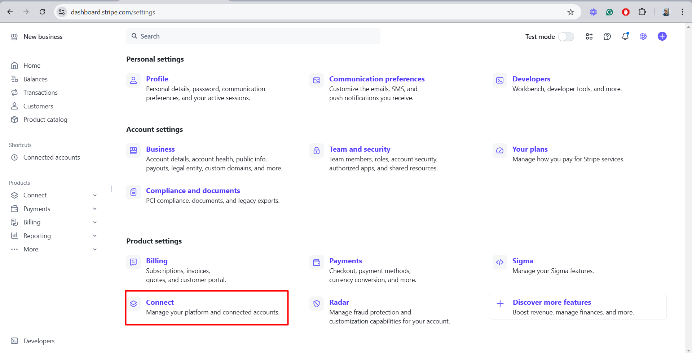Click the Business storefront icon in Account settings
The width and height of the screenshot is (692, 353).
click(x=133, y=151)
